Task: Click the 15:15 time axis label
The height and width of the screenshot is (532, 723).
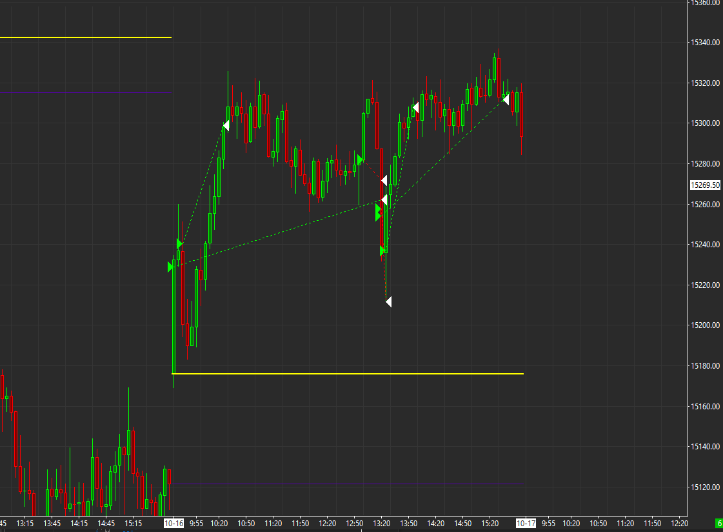Action: click(x=134, y=523)
